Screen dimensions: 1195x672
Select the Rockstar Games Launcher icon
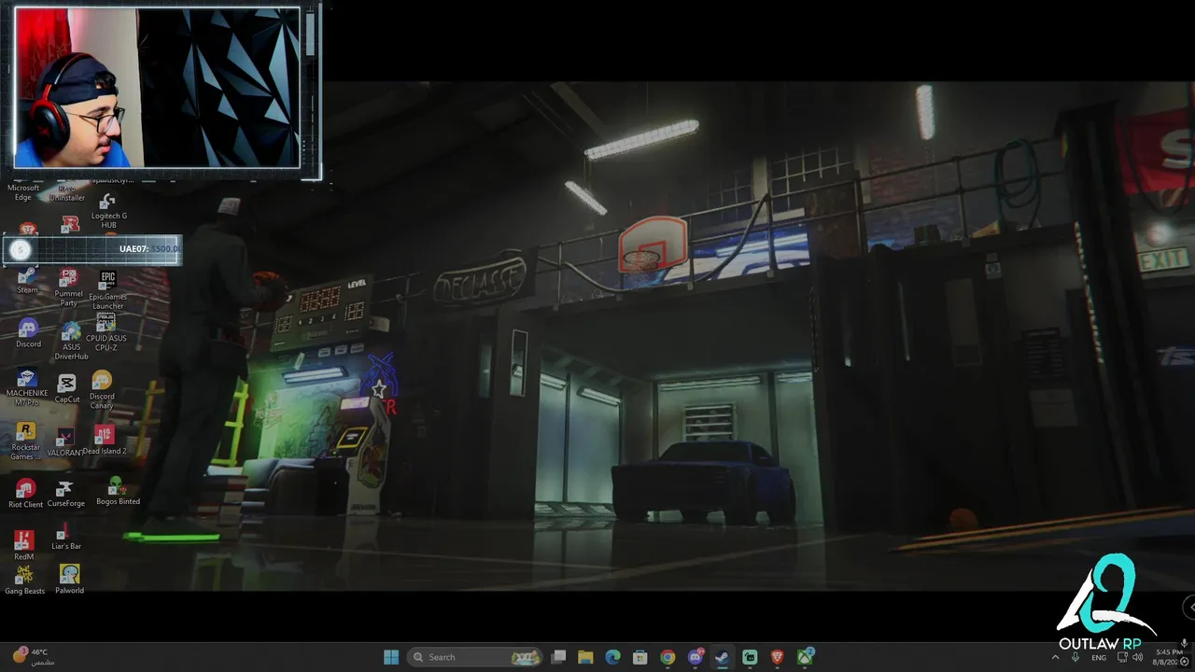(25, 441)
